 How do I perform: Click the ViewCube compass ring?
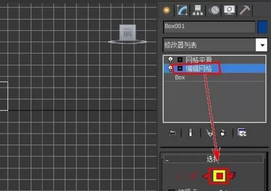tap(127, 42)
